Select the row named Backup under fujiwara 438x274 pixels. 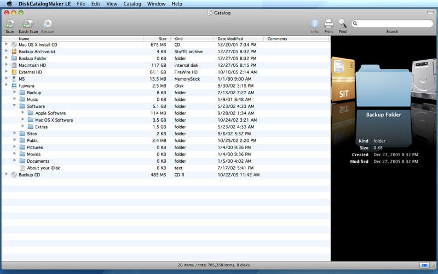(166, 93)
